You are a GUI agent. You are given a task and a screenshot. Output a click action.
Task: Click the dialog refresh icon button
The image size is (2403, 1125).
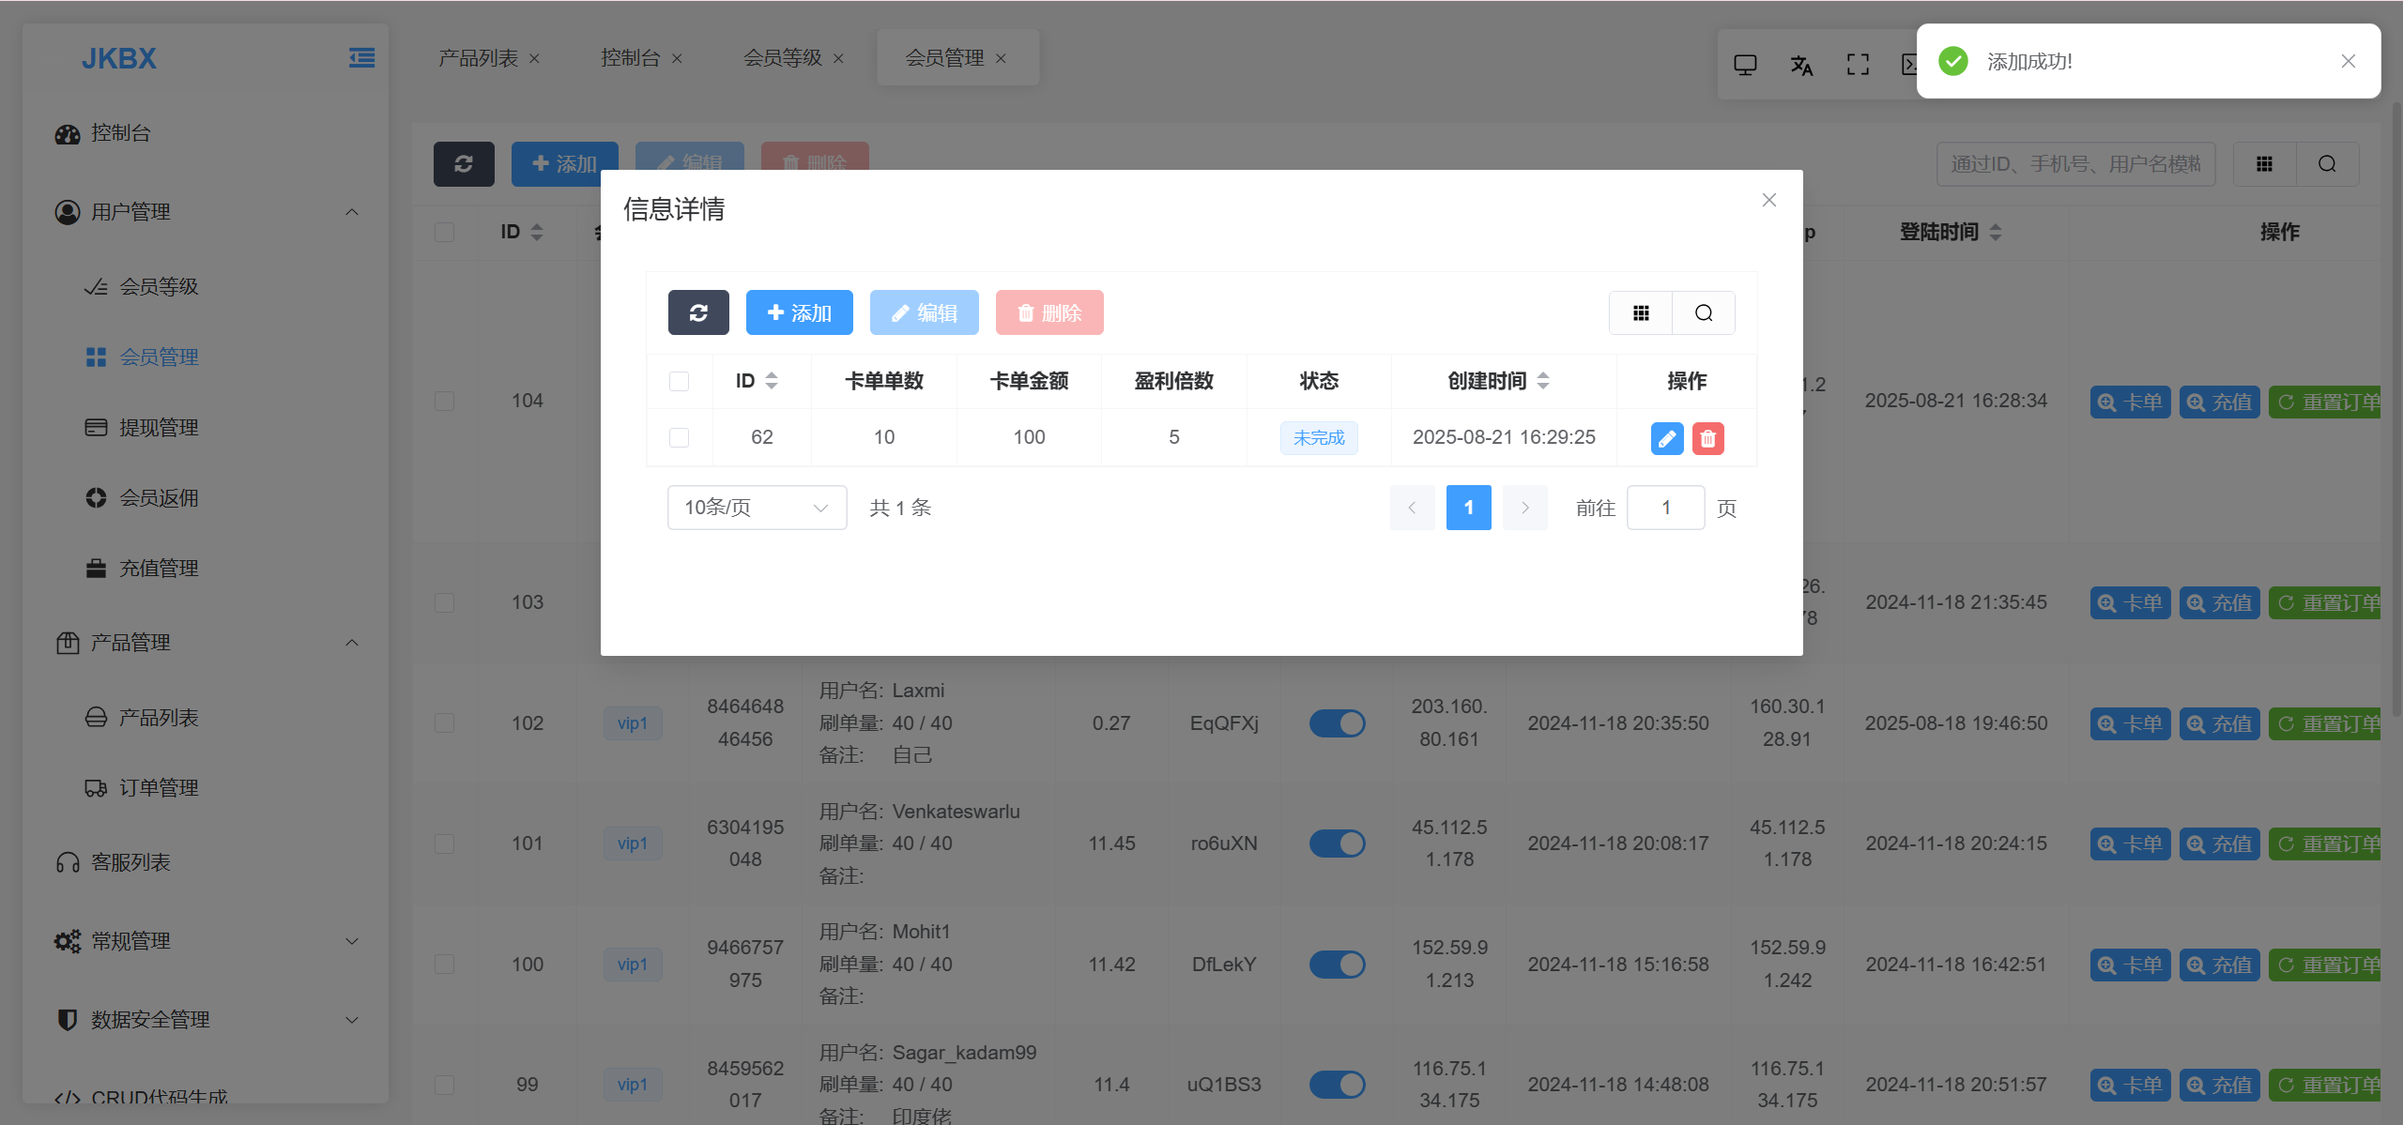697,312
